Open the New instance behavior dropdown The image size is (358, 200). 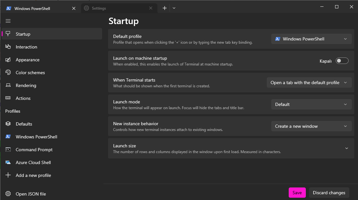click(311, 126)
